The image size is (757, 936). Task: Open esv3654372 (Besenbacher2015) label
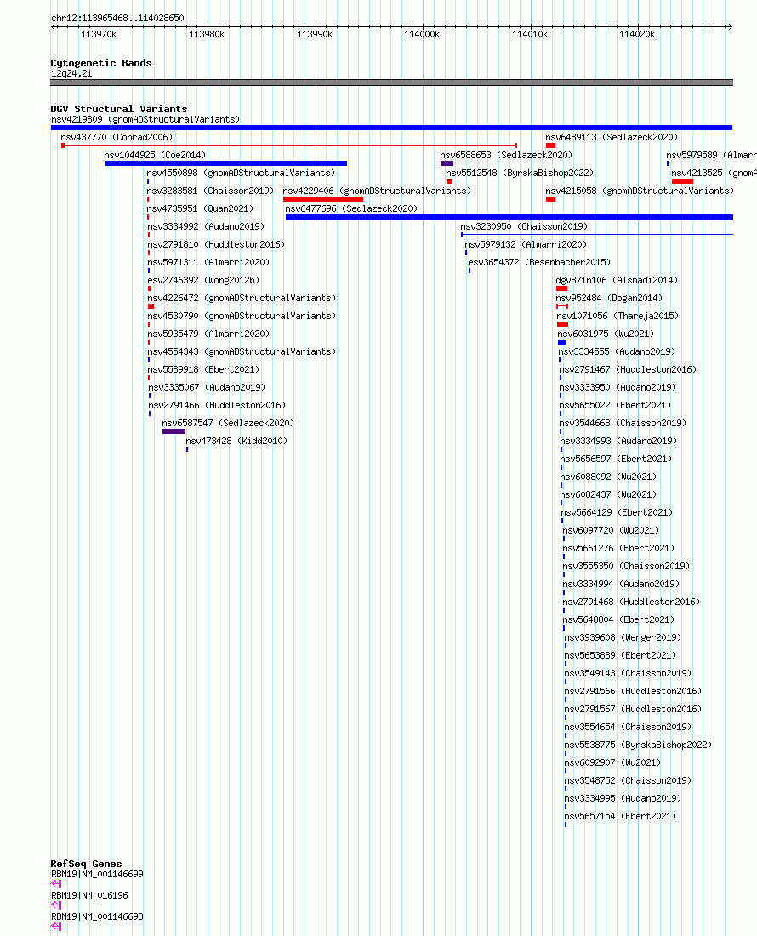539,263
